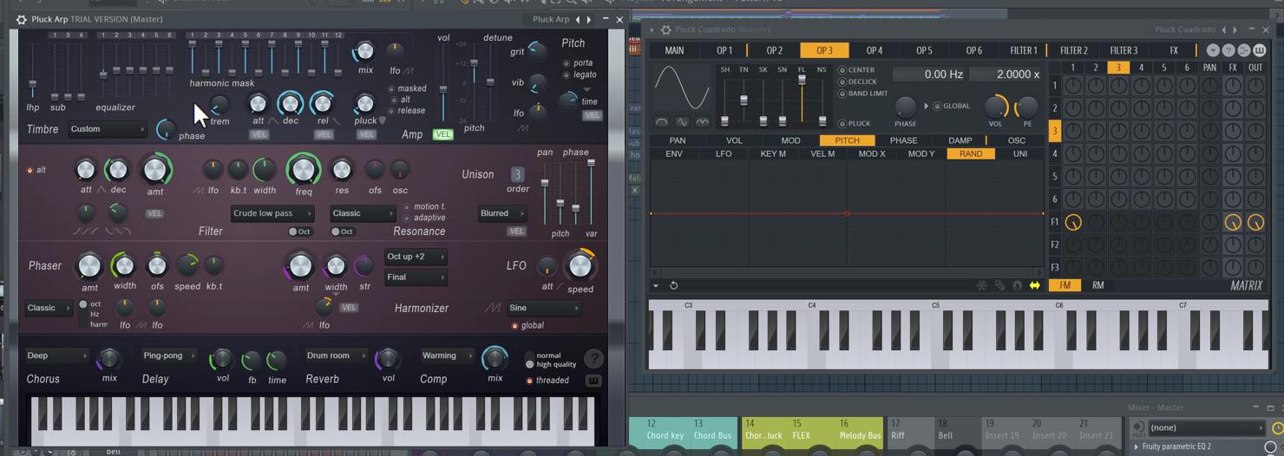Click the snap magnet icon under the envelope editor
Image resolution: width=1284 pixels, height=456 pixels.
(1017, 285)
